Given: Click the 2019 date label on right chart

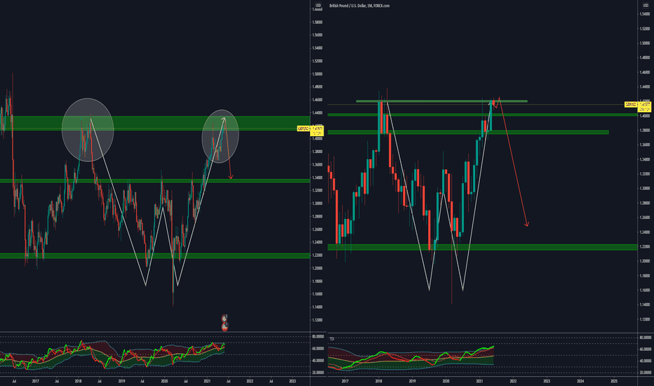Looking at the screenshot, I should (412, 381).
